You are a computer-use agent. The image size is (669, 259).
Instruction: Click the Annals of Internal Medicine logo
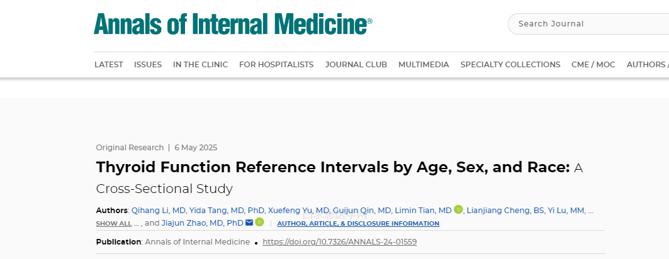[x=233, y=24]
